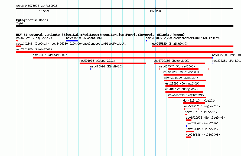This screenshot has width=241, height=156.
Task: Open nsv517206 (Shaikh2009) variant label
Action: (x=181, y=72)
